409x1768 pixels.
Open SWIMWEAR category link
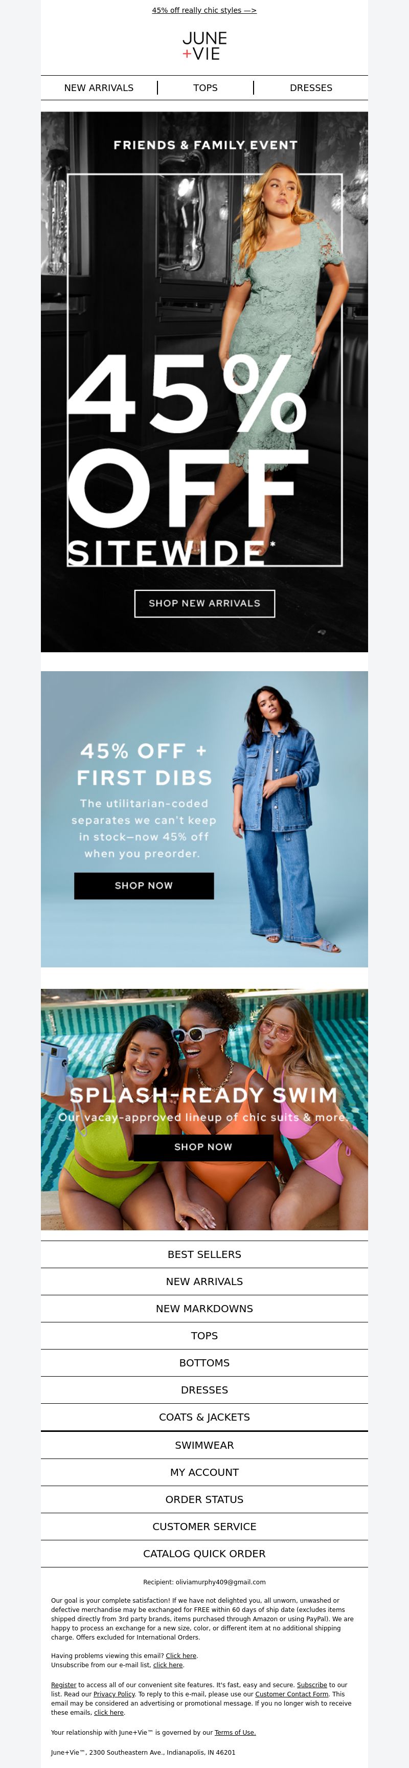(204, 1445)
